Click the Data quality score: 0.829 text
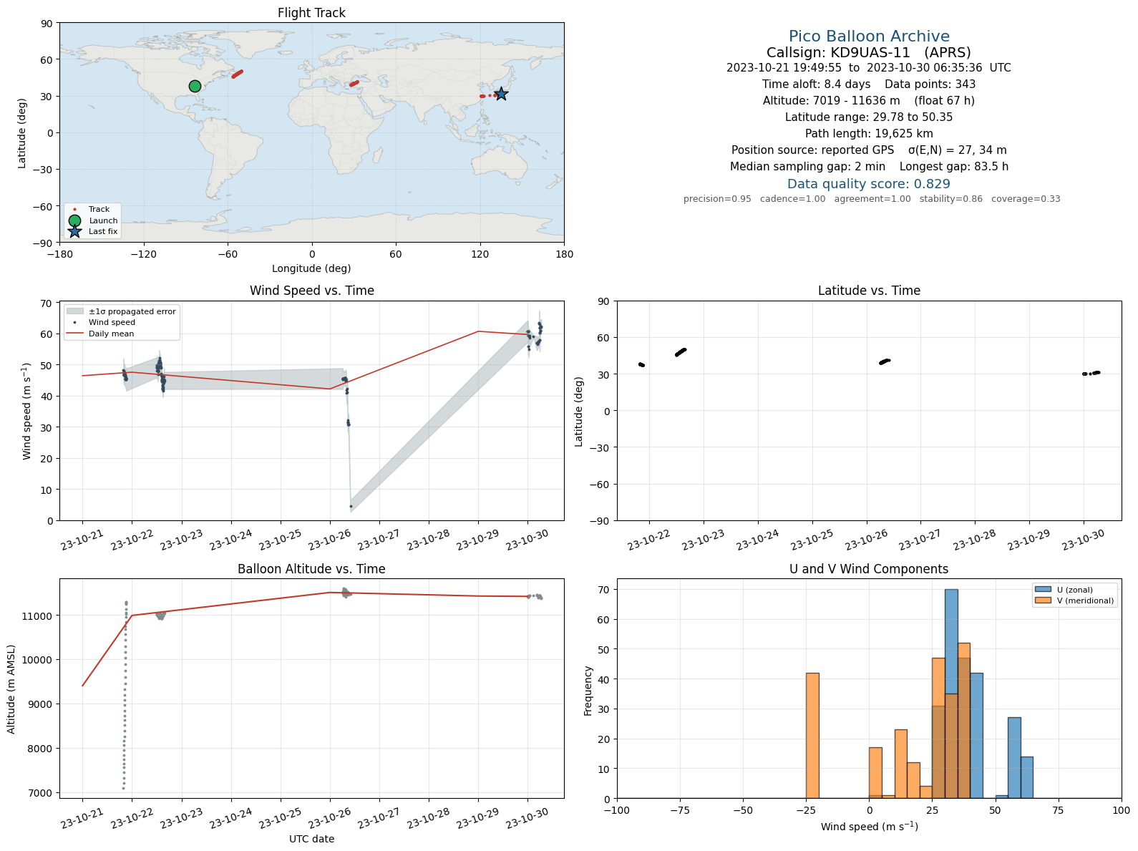This screenshot has width=1138, height=851. [869, 184]
